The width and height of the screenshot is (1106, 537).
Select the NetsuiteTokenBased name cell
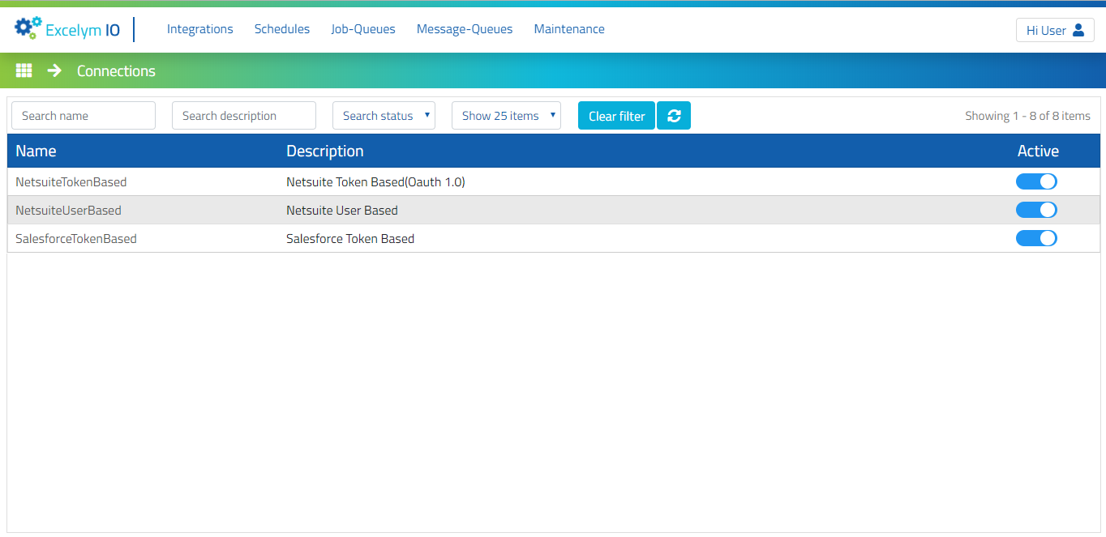71,182
